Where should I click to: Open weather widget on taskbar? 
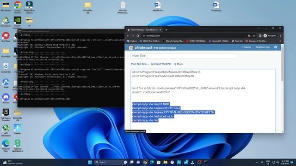point(13,162)
